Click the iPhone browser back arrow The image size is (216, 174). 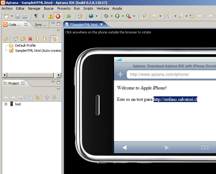[x=124, y=147]
